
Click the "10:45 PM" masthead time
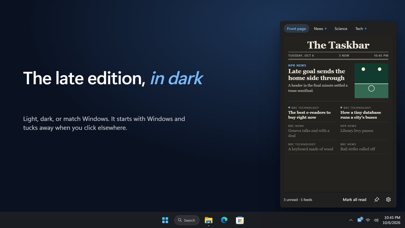pyautogui.click(x=381, y=56)
